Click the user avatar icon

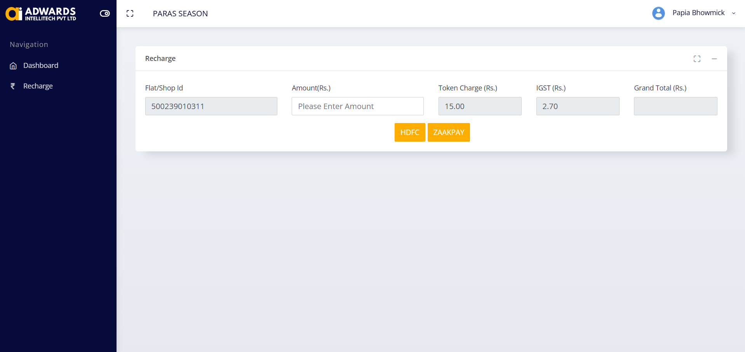658,13
